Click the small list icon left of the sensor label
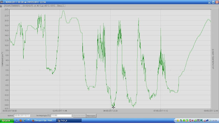 tap(1, 6)
